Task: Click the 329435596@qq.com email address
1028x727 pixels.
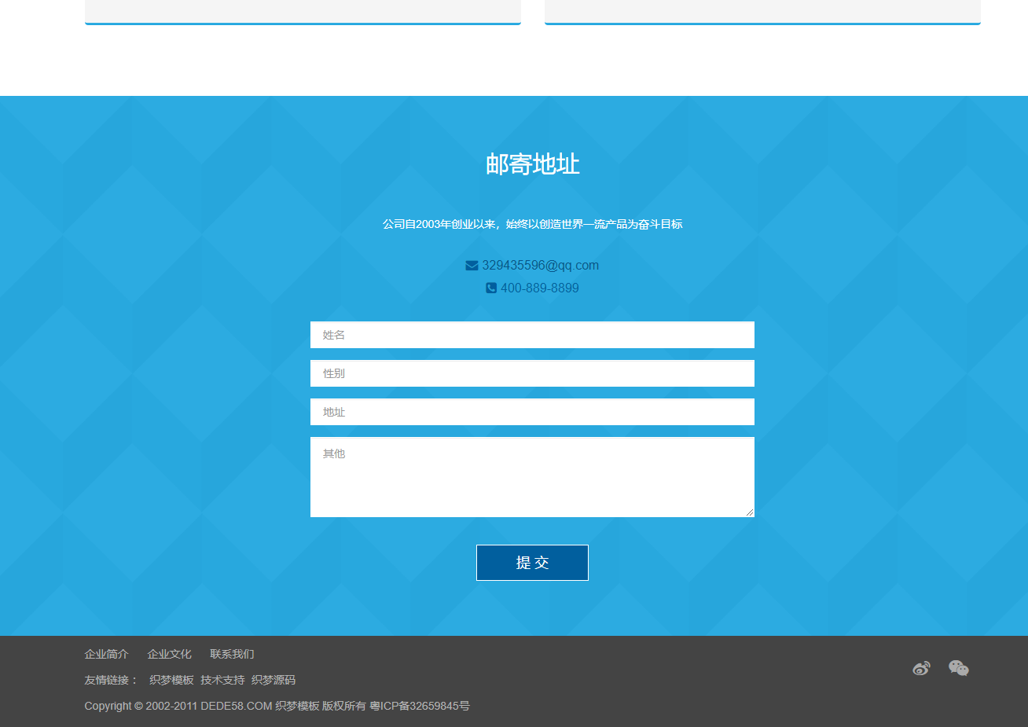Action: pos(540,266)
